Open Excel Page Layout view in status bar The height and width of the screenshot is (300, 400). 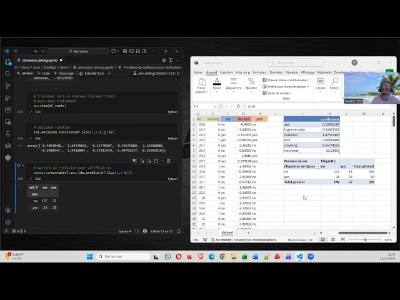(x=333, y=240)
